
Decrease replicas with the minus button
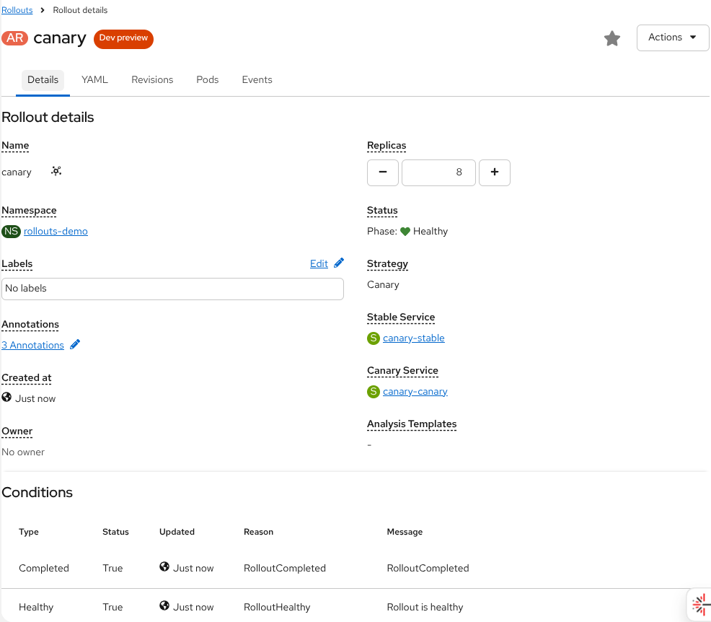383,173
